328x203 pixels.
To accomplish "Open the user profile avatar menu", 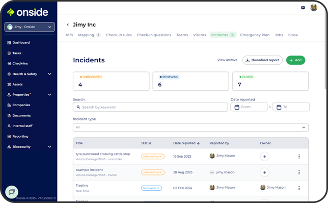I will coord(314,8).
